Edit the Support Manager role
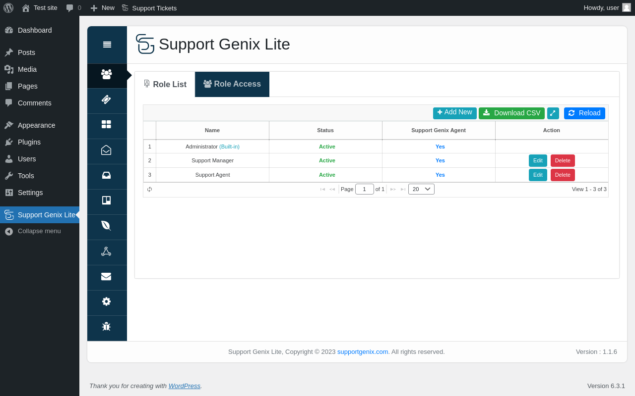Screen dimensions: 635x396 (538, 161)
